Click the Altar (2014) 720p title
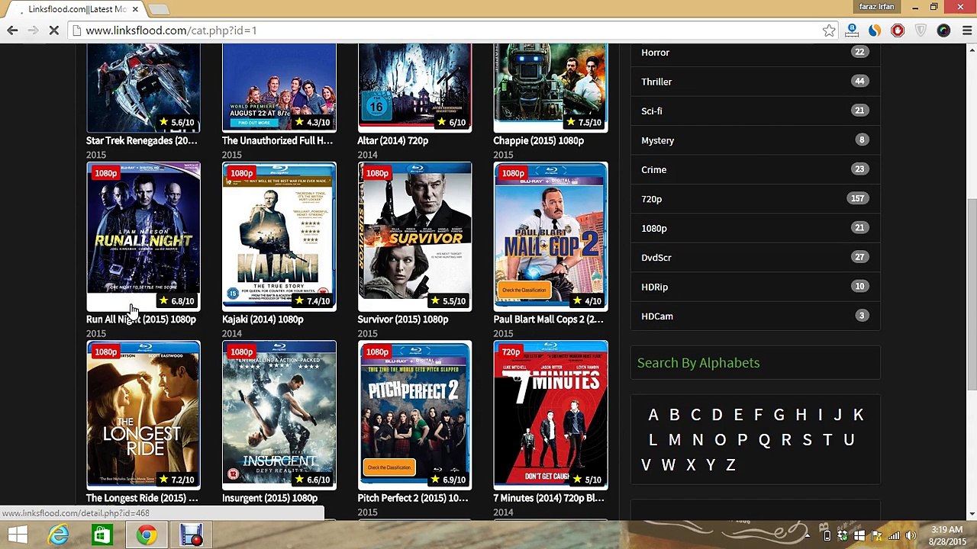The image size is (977, 549). click(393, 140)
